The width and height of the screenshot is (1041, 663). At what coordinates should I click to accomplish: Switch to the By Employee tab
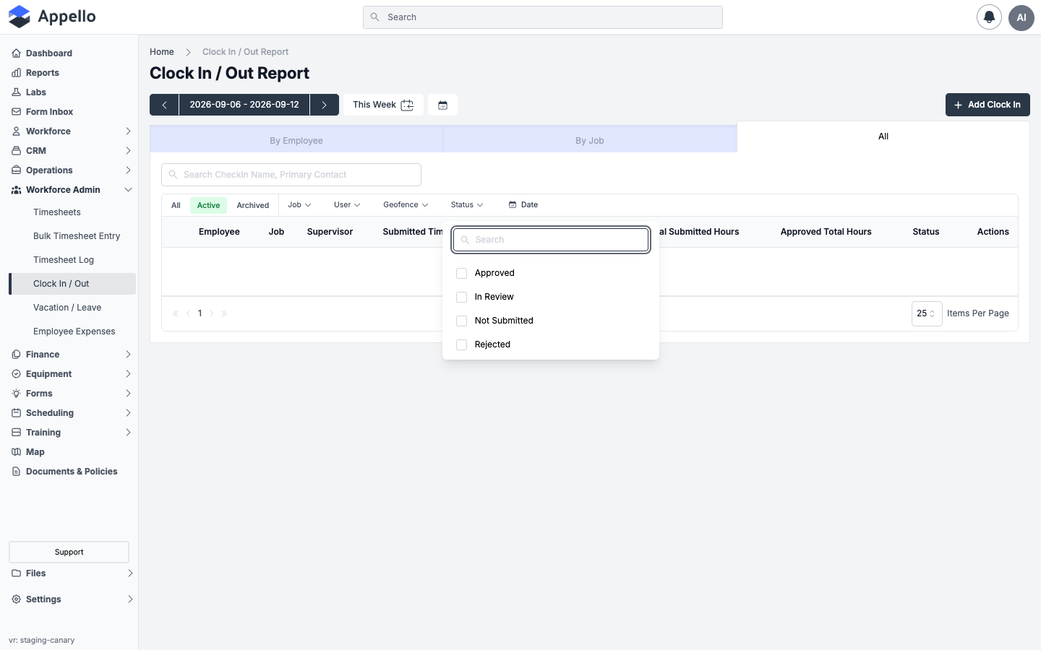pyautogui.click(x=296, y=140)
